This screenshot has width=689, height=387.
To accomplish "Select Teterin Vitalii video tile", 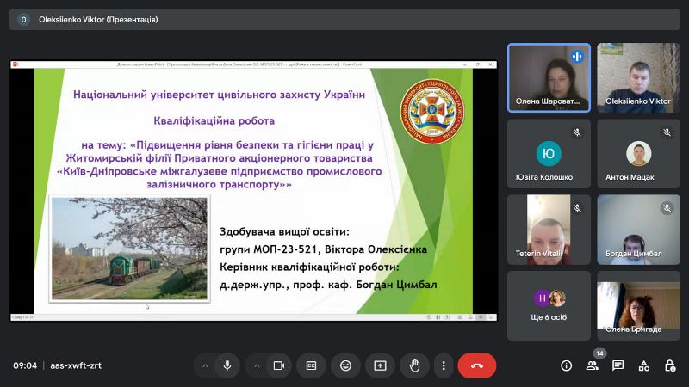I will pos(549,230).
